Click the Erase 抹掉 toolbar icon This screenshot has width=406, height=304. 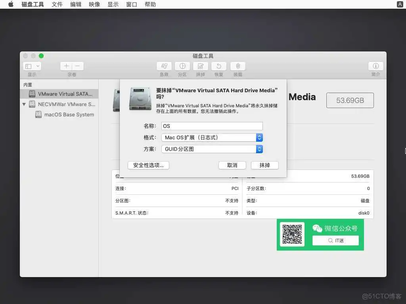tap(200, 66)
